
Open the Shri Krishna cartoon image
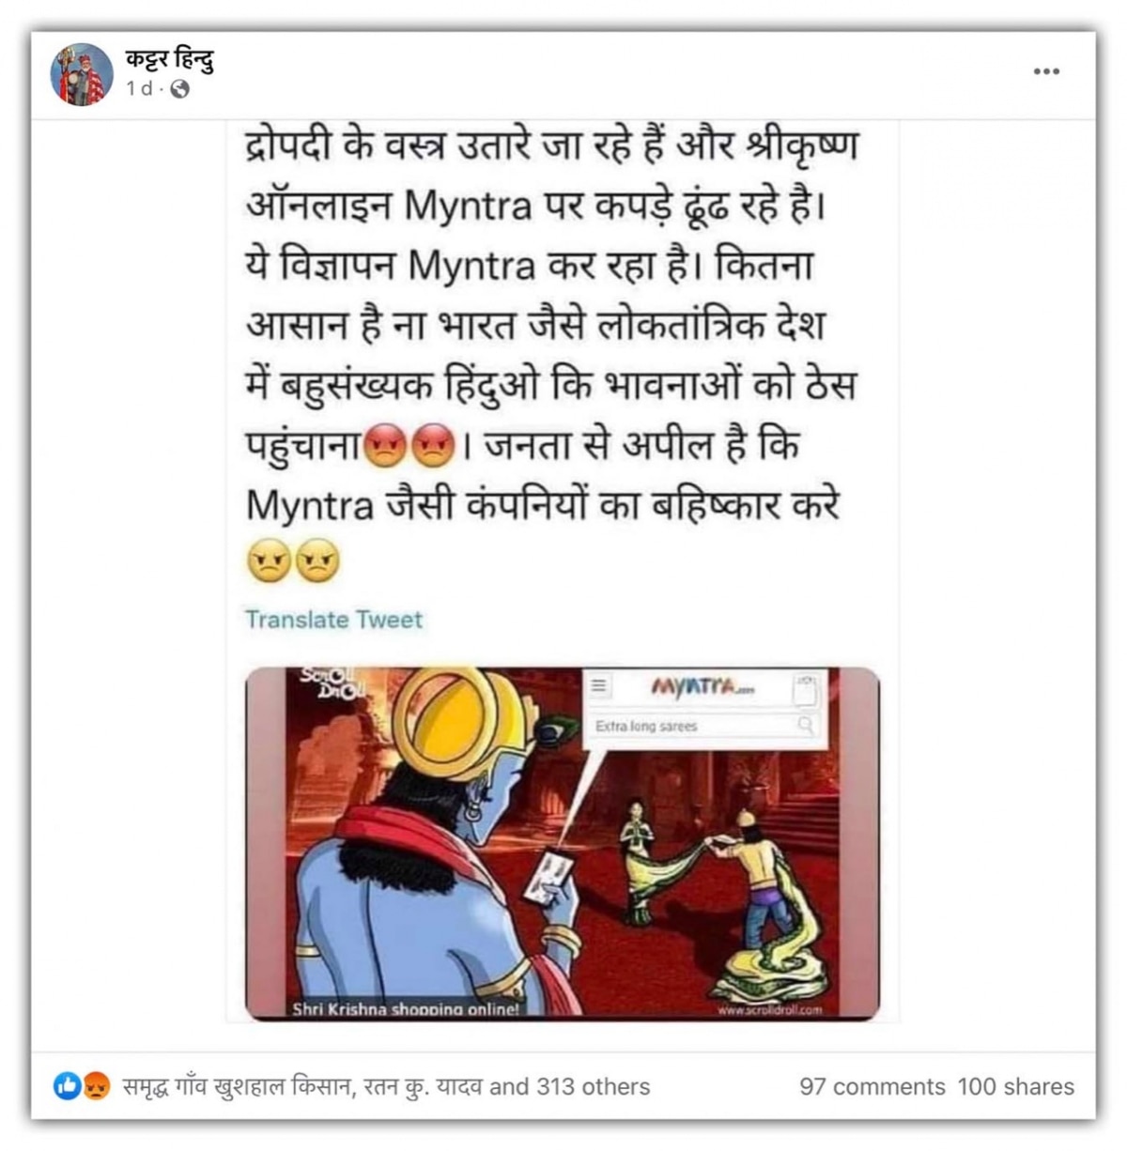tap(563, 844)
